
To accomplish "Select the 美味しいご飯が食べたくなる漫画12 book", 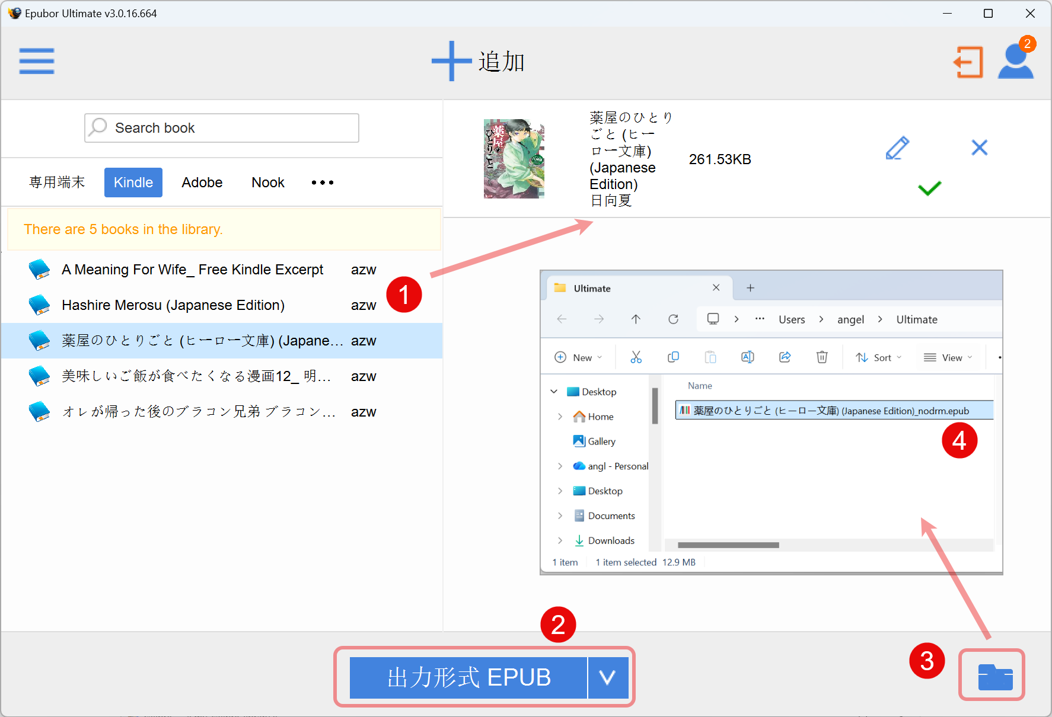I will point(222,376).
